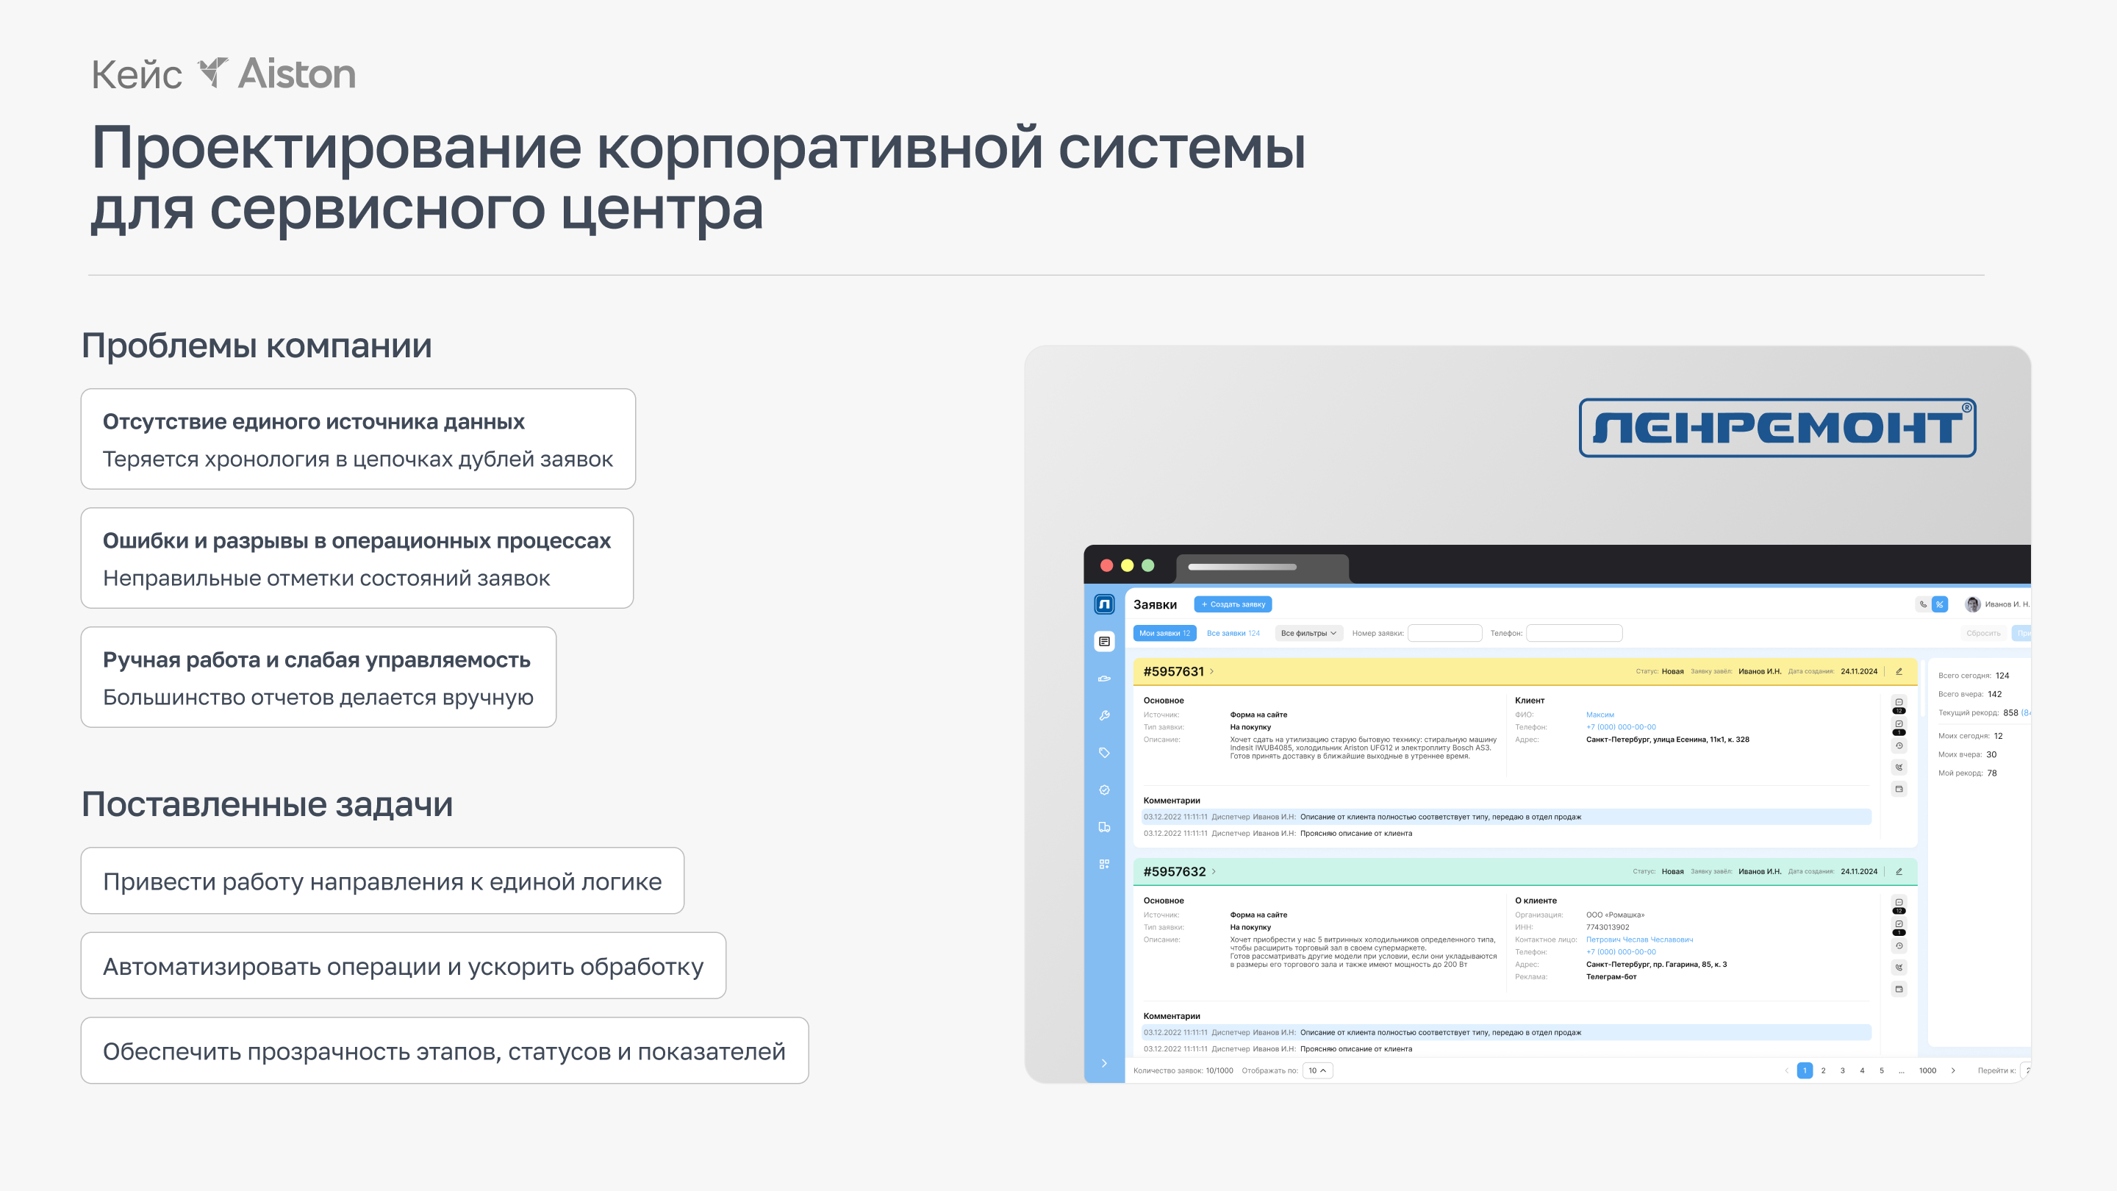This screenshot has height=1191, width=2117.
Task: Open the Все фильтры dropdown
Action: pos(1308,633)
